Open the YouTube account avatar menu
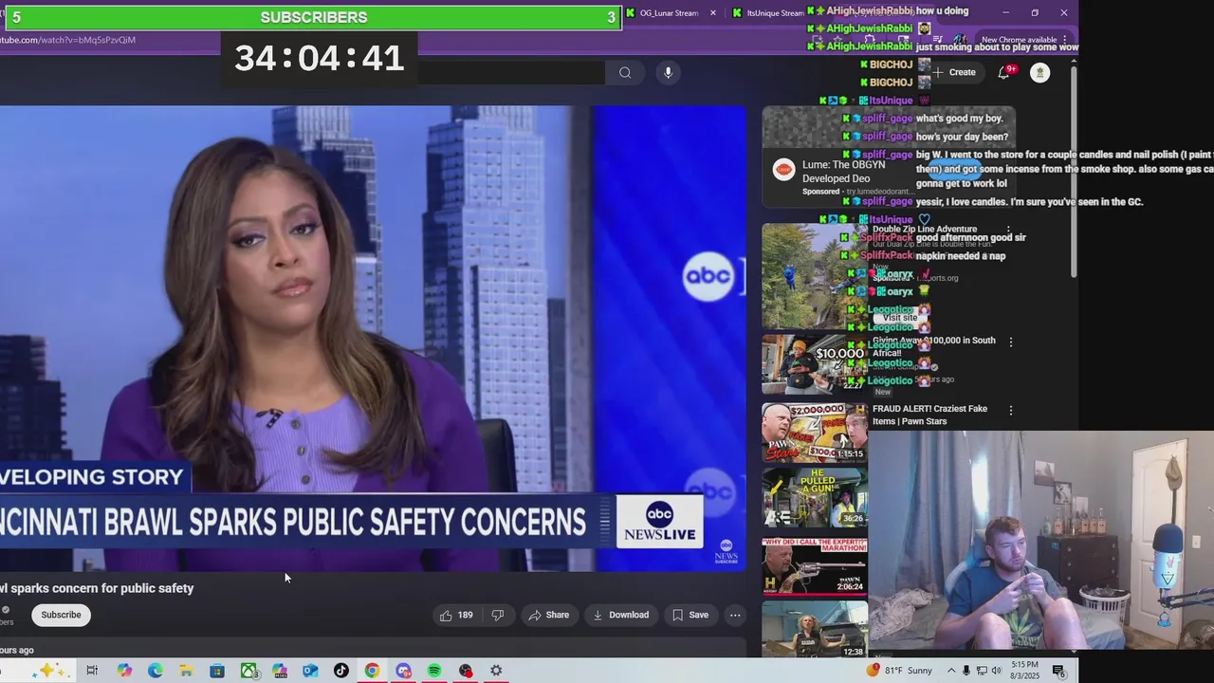1214x683 pixels. click(x=1040, y=72)
